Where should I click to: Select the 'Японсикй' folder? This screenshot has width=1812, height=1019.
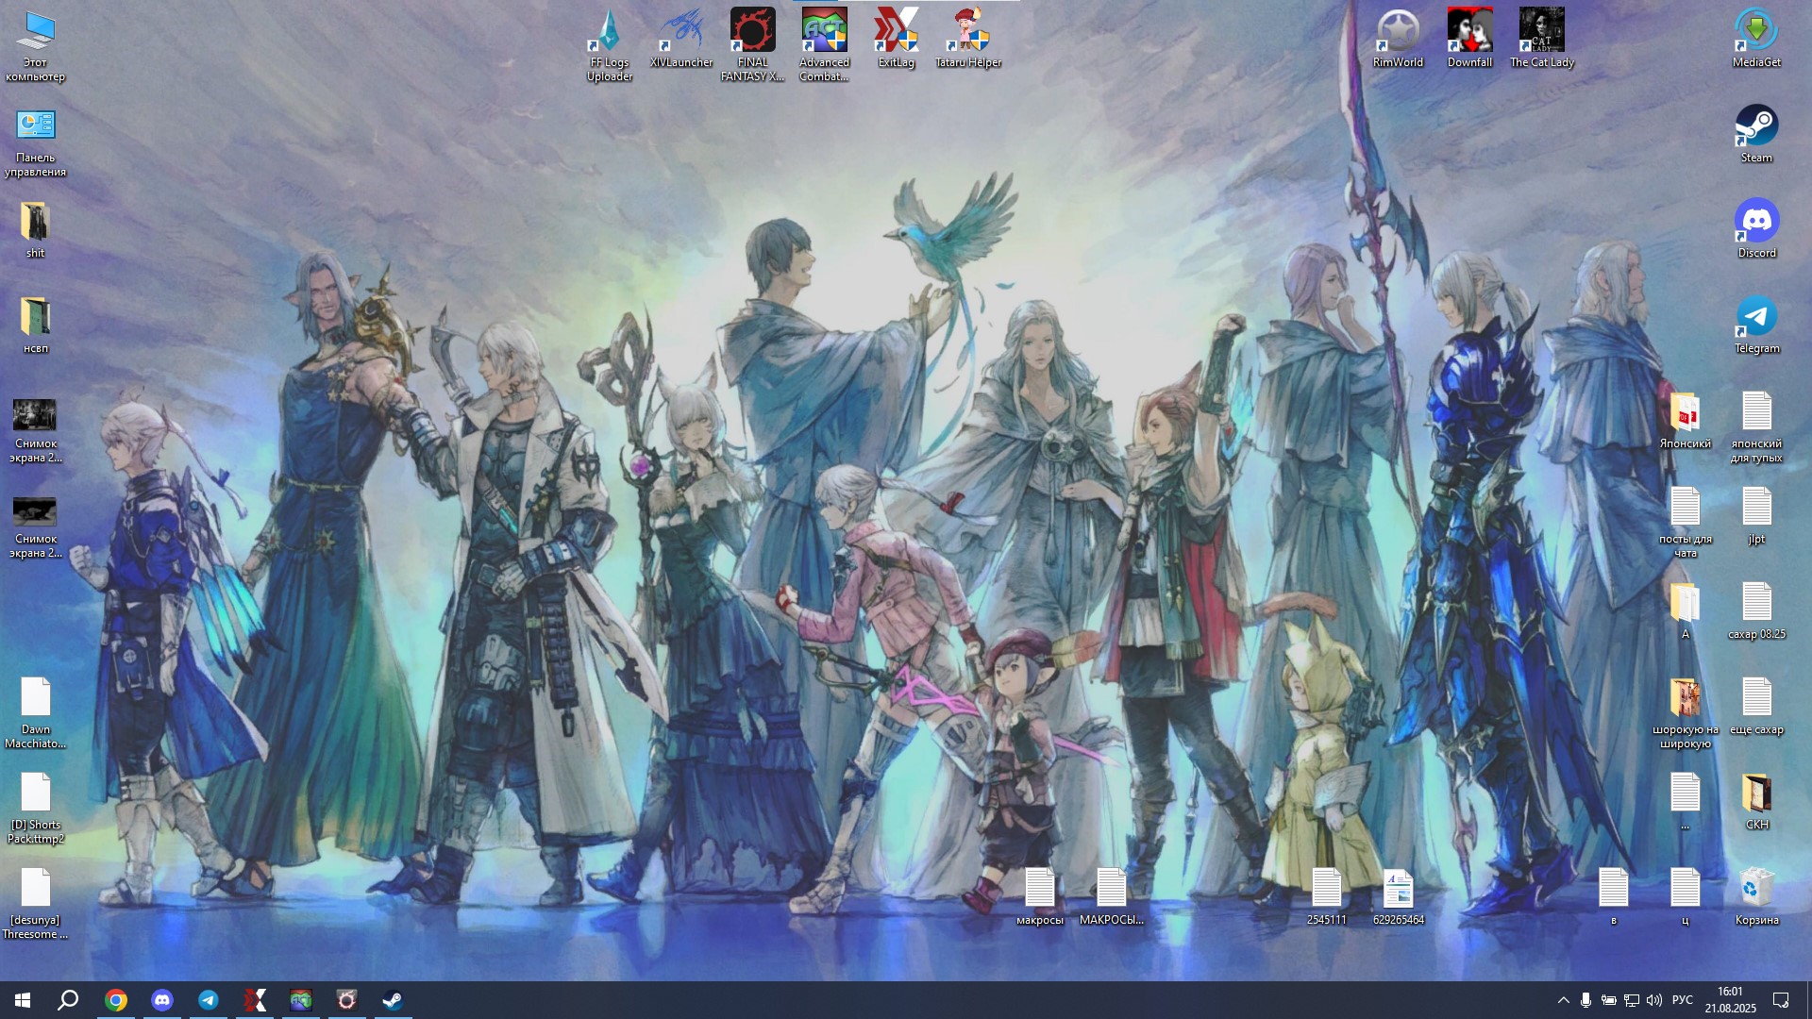[1686, 420]
